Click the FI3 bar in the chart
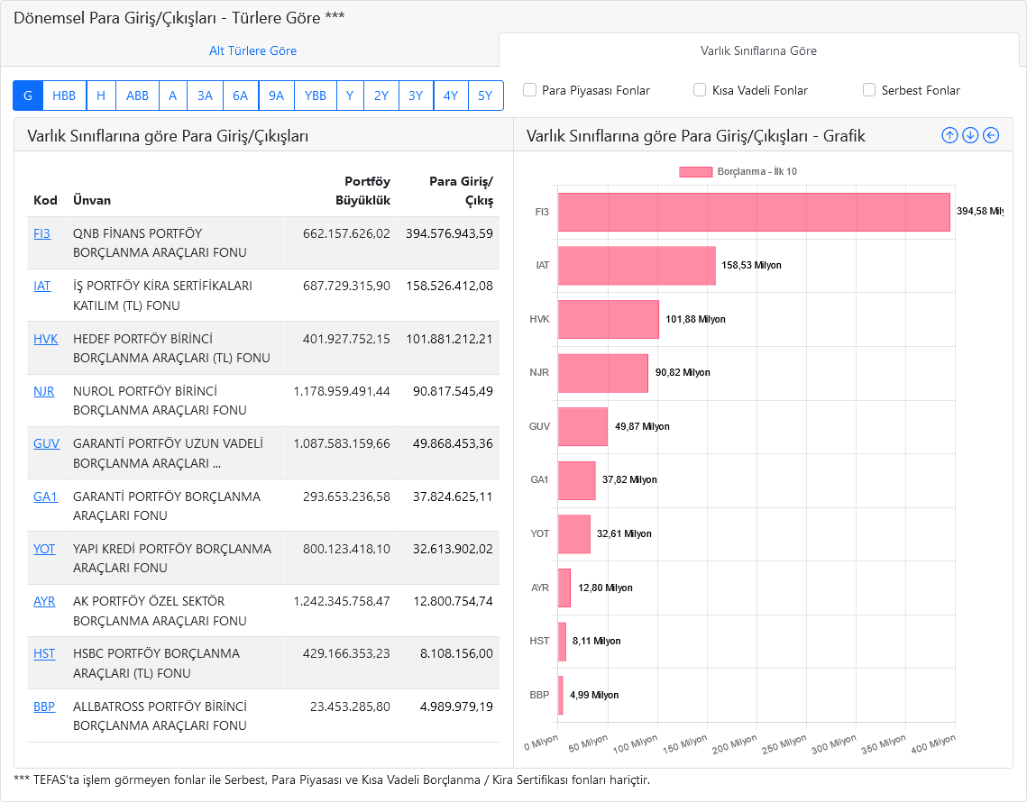This screenshot has width=1027, height=802. point(754,212)
